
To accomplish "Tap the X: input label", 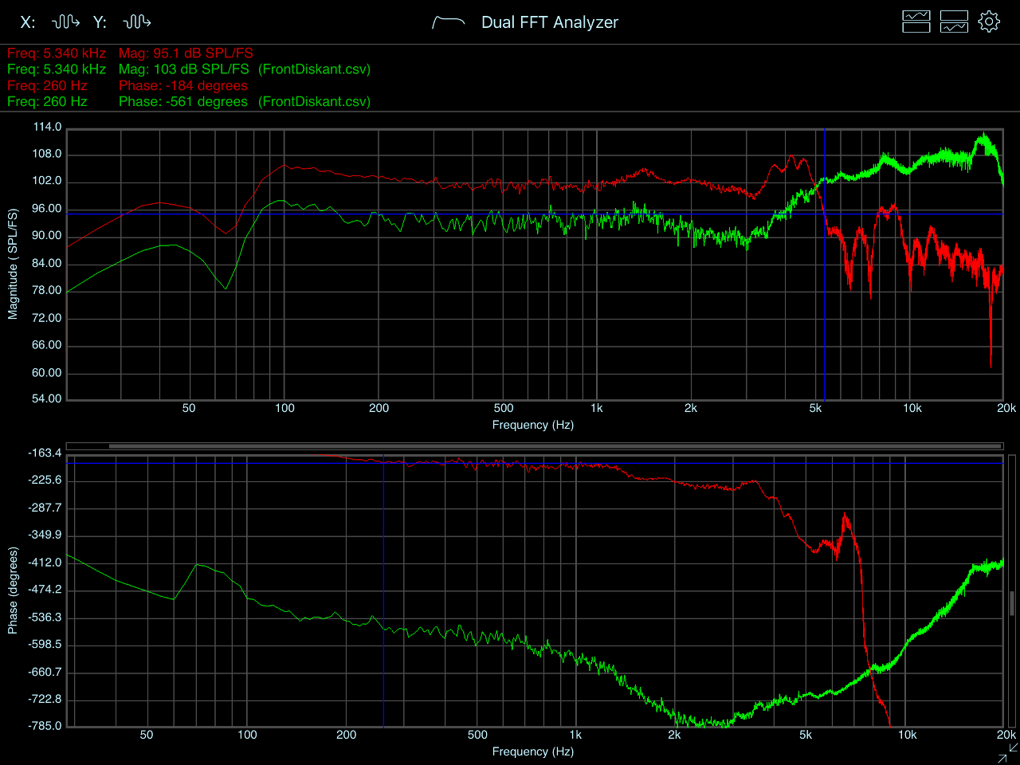I will click(28, 22).
